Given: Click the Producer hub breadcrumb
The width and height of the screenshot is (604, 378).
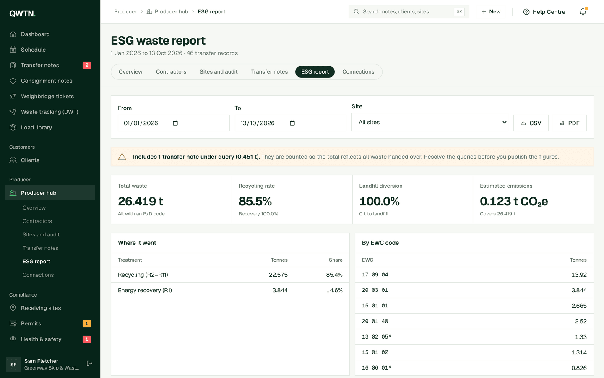Looking at the screenshot, I should [x=167, y=12].
